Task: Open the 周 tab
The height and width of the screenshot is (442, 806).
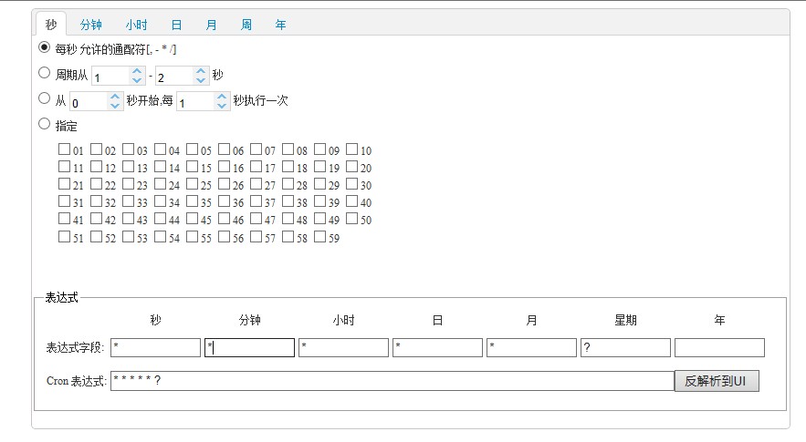Action: point(246,25)
